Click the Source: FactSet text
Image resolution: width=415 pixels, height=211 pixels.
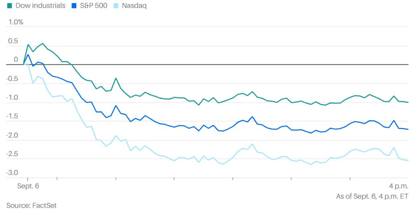31,205
